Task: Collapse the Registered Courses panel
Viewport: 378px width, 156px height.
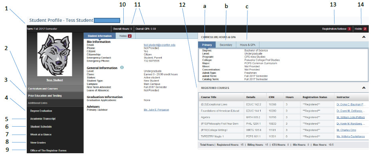Action: [364, 88]
